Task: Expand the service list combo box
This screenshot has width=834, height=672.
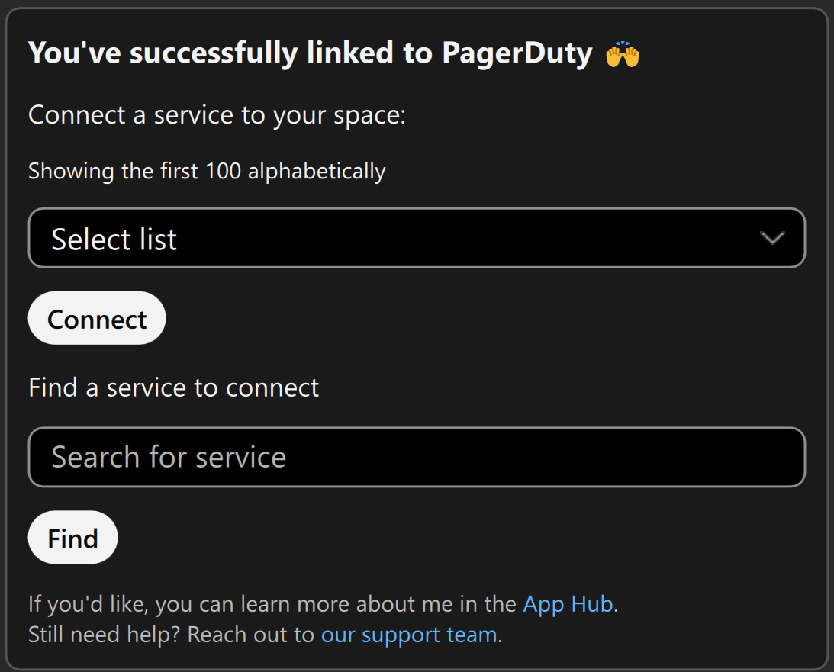Action: (417, 238)
